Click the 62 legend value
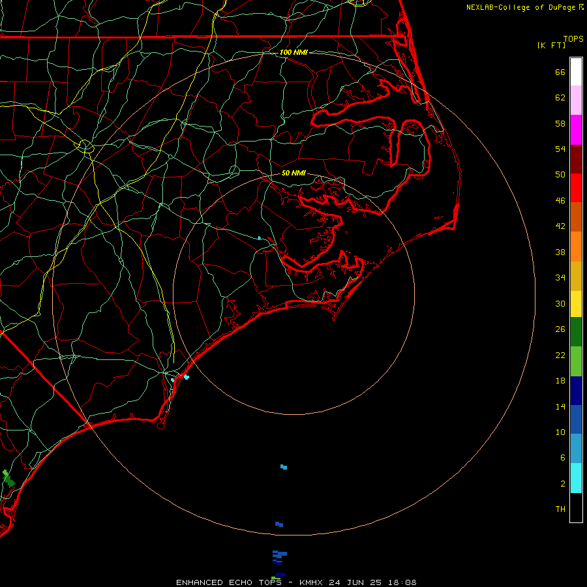 point(560,97)
